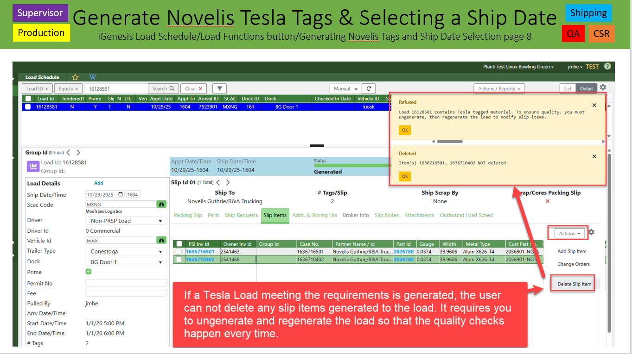The width and height of the screenshot is (632, 354).
Task: Open the Ship Requests tab
Action: pyautogui.click(x=241, y=215)
